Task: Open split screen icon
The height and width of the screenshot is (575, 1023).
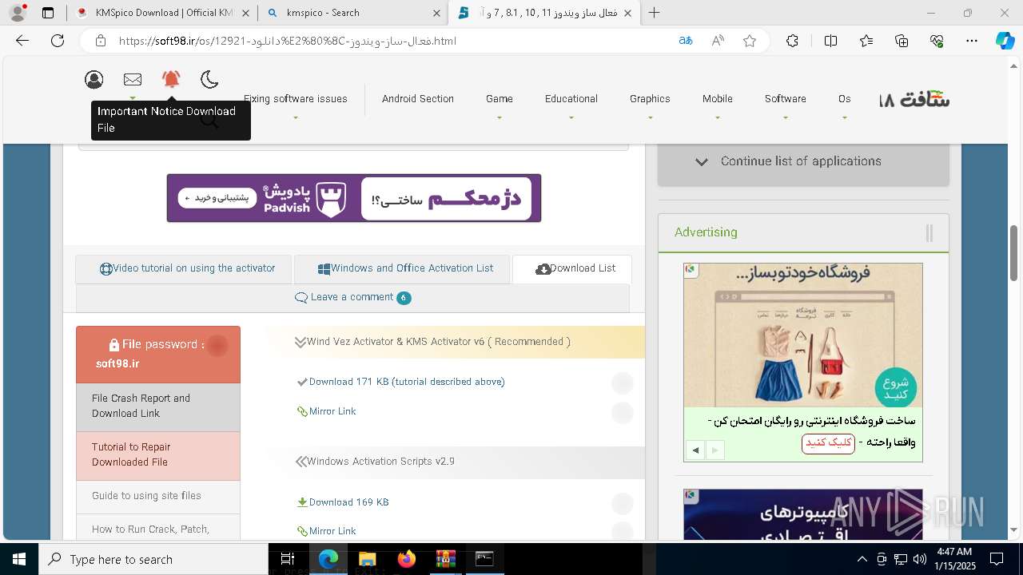Action: coord(830,41)
